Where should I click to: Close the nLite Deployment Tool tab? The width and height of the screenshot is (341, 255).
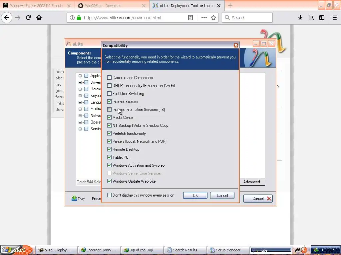click(219, 6)
